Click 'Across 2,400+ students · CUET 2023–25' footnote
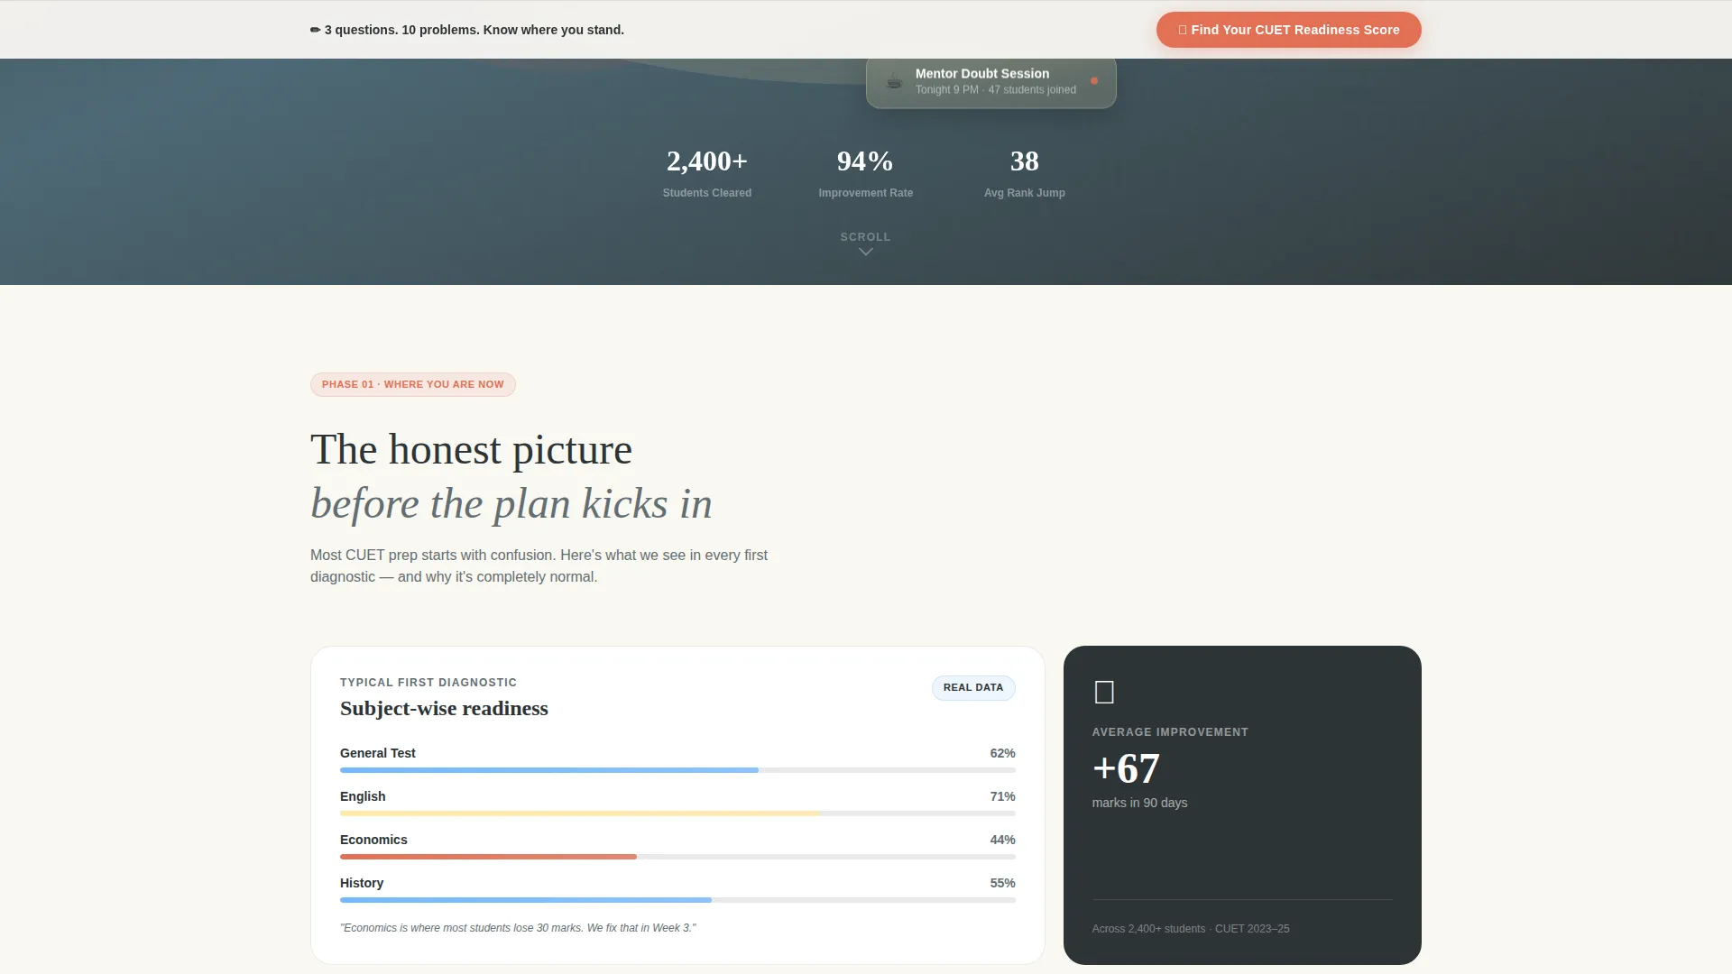Image resolution: width=1732 pixels, height=974 pixels. (x=1191, y=929)
